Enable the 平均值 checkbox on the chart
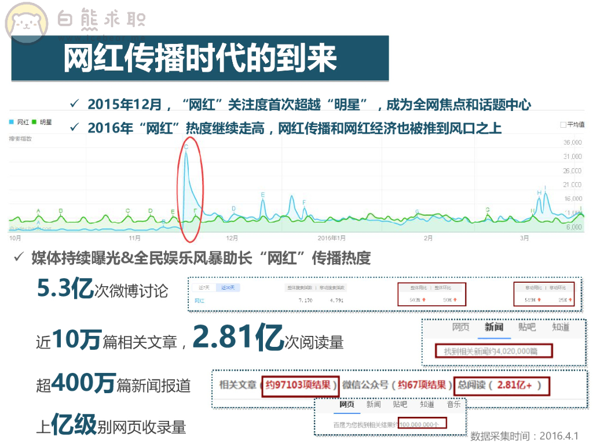 click(563, 124)
